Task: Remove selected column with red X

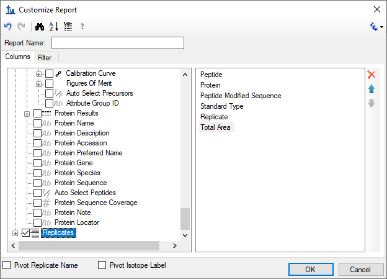Action: pyautogui.click(x=371, y=75)
